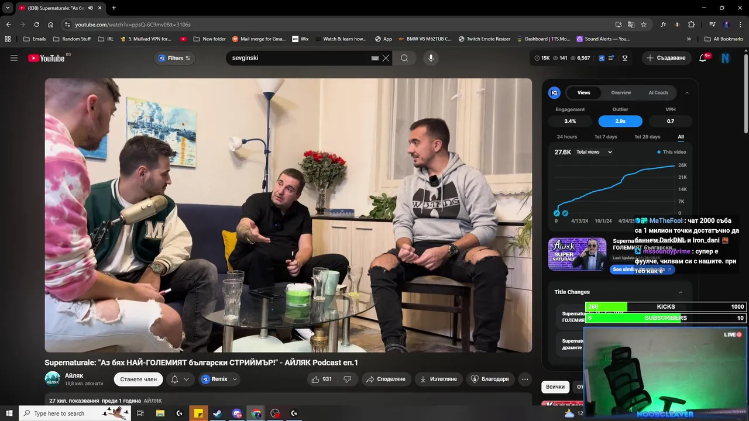Like the video with 931 thumbs up
Screen dimensions: 749x421
(321, 379)
